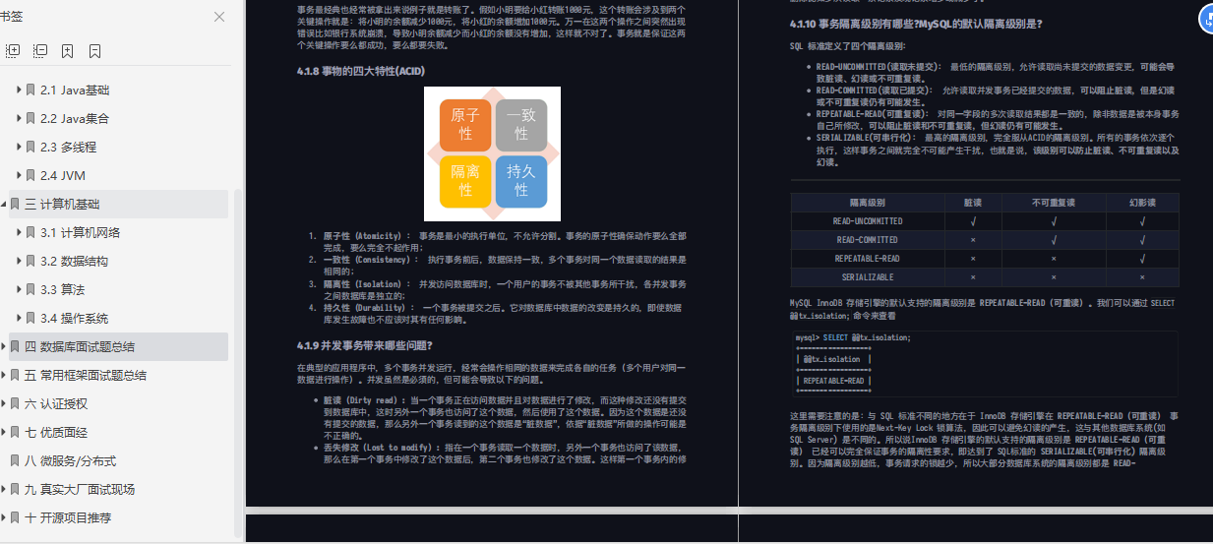Go to bookmark 2.3 多线程
The height and width of the screenshot is (544, 1213).
point(68,147)
